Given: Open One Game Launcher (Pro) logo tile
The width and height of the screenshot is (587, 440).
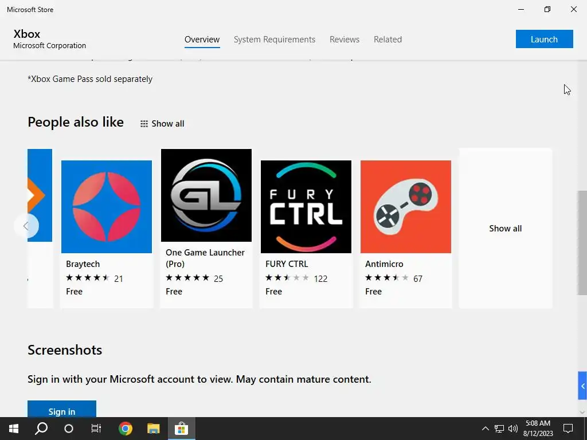Looking at the screenshot, I should point(206,195).
